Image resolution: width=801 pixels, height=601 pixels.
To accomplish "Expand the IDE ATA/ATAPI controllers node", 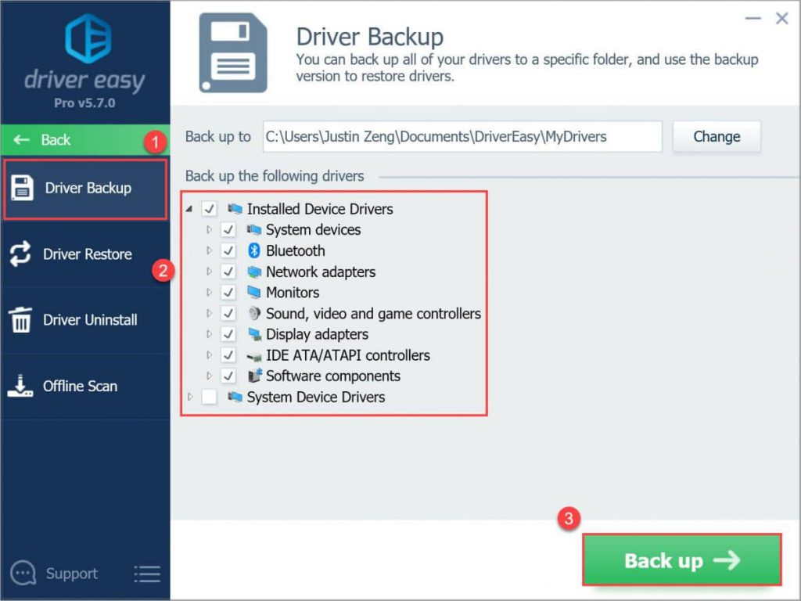I will pos(208,355).
